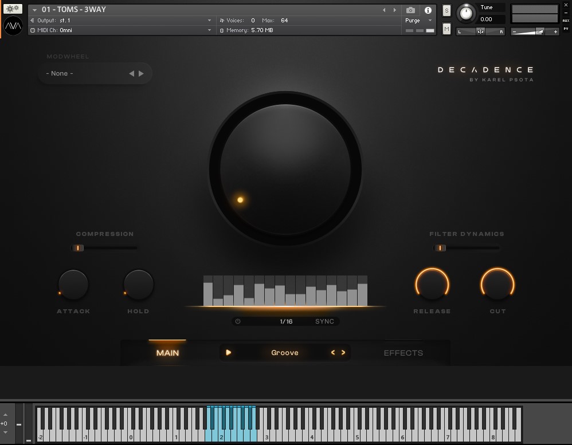The height and width of the screenshot is (445, 572).
Task: Open the instrument info icon
Action: 428,10
